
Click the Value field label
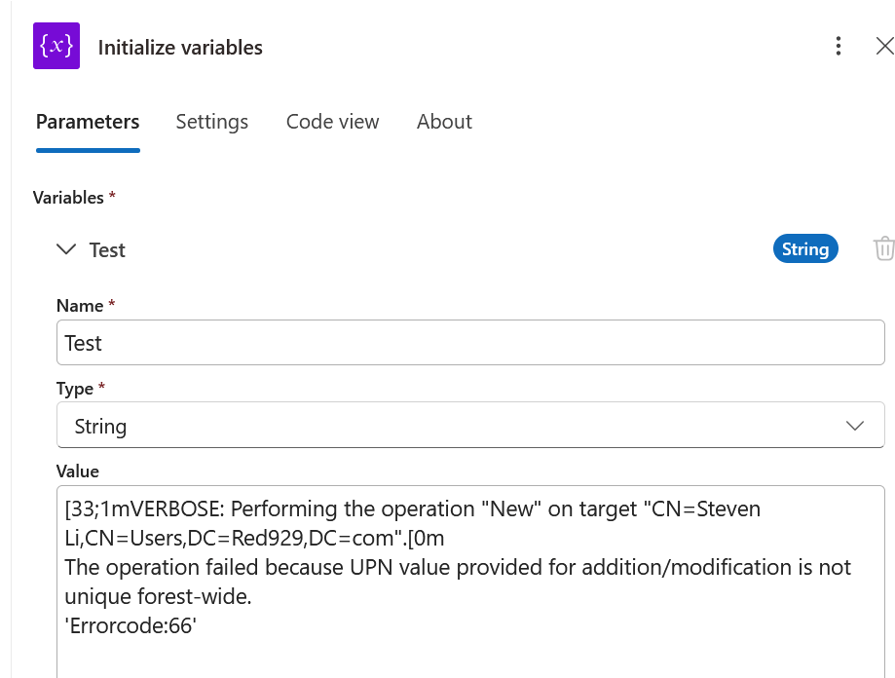point(78,471)
